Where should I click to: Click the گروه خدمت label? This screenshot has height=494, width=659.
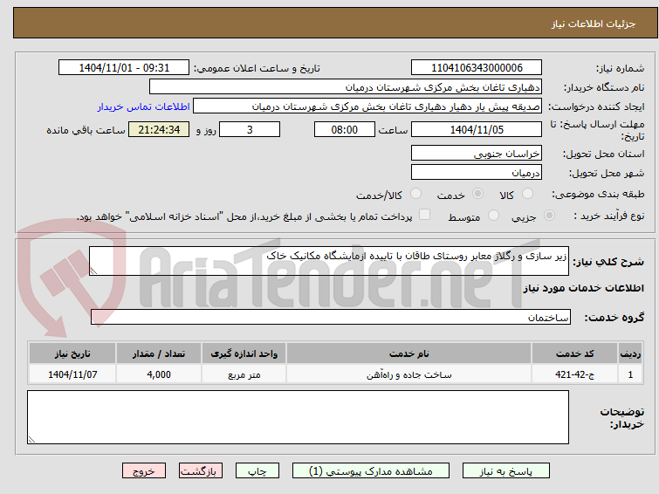click(614, 318)
